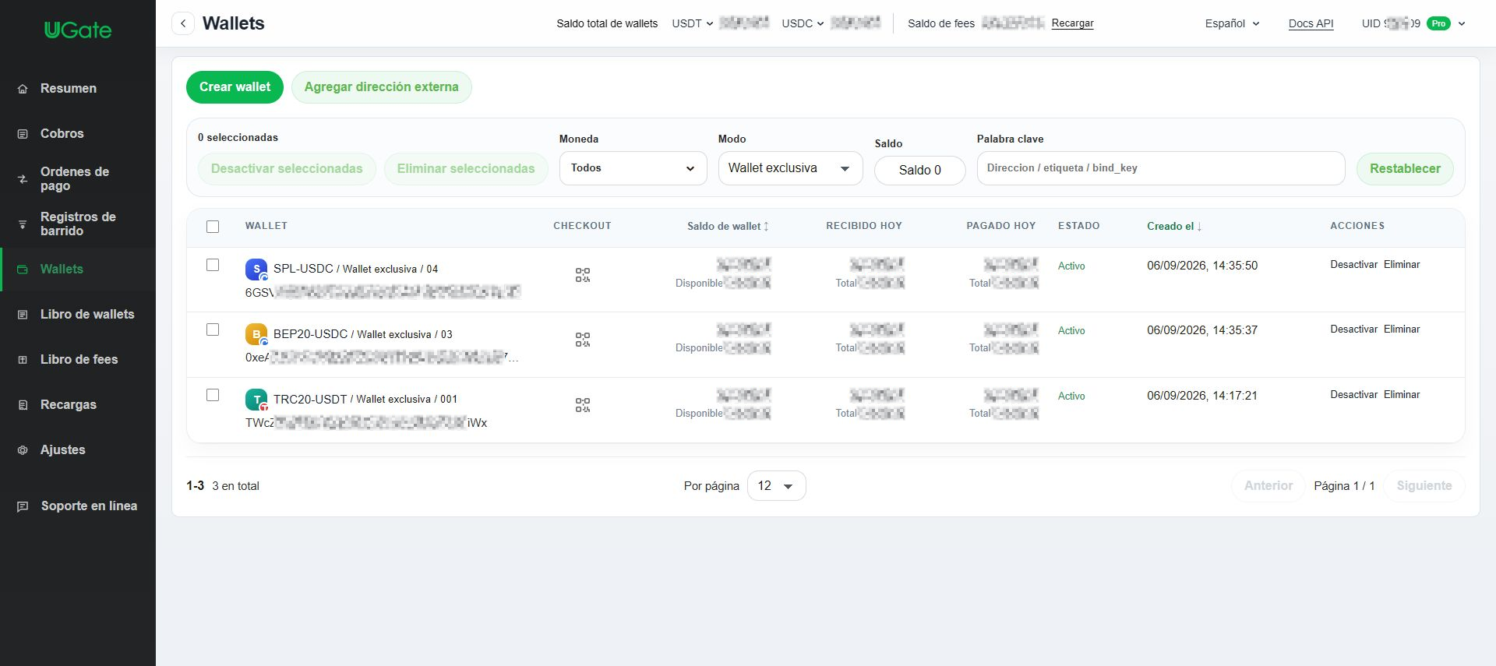Click the Recargar link
The height and width of the screenshot is (666, 1496).
point(1072,23)
